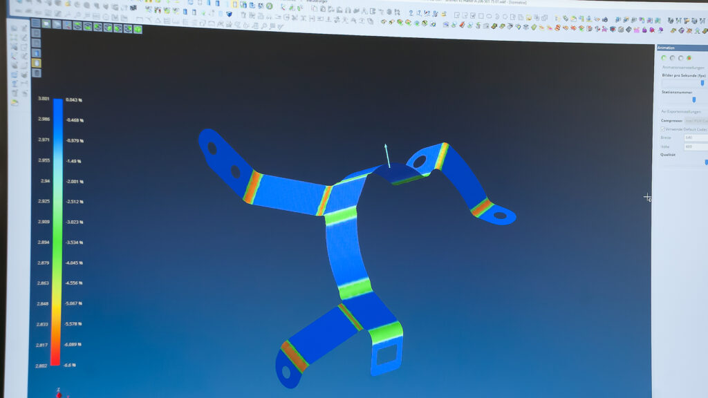Viewport: 708px width, 398px height.
Task: Click the checked-box icon in the top toolbar
Action: [473, 16]
